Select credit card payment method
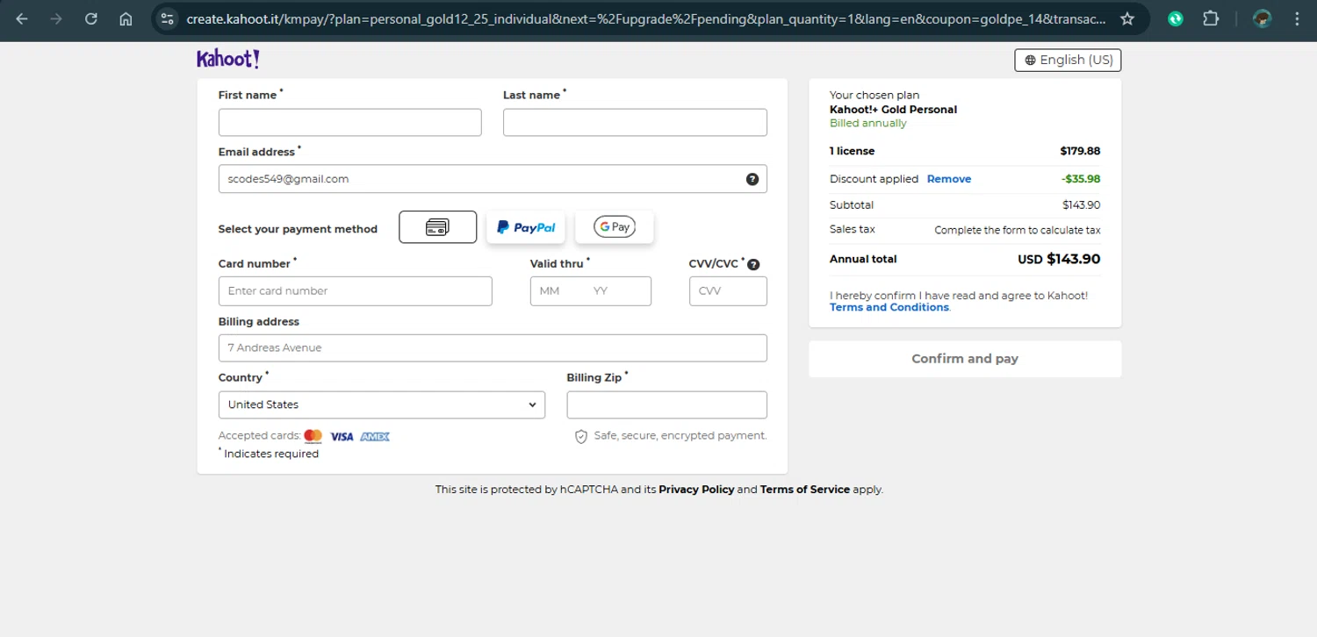 pyautogui.click(x=437, y=227)
